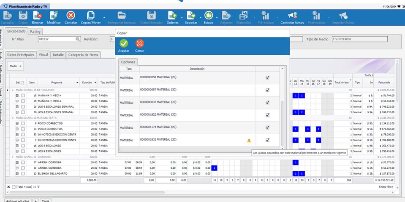Open the Detalle tab
The image size is (405, 202).
58,55
